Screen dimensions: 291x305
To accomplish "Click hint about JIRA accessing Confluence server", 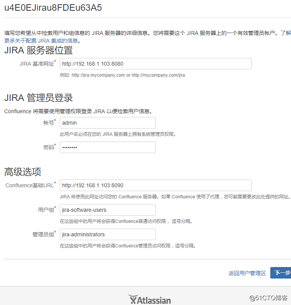I will click(175, 197).
